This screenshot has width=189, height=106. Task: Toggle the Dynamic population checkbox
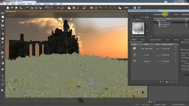tap(132, 36)
